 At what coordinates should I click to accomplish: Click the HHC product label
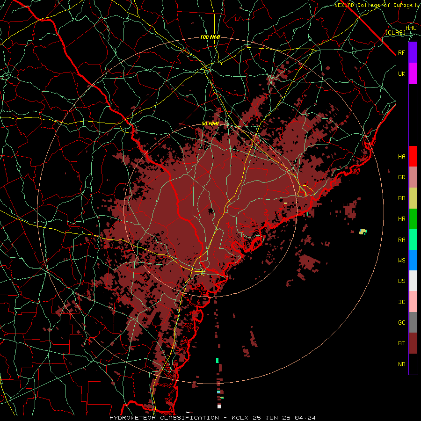(411, 28)
